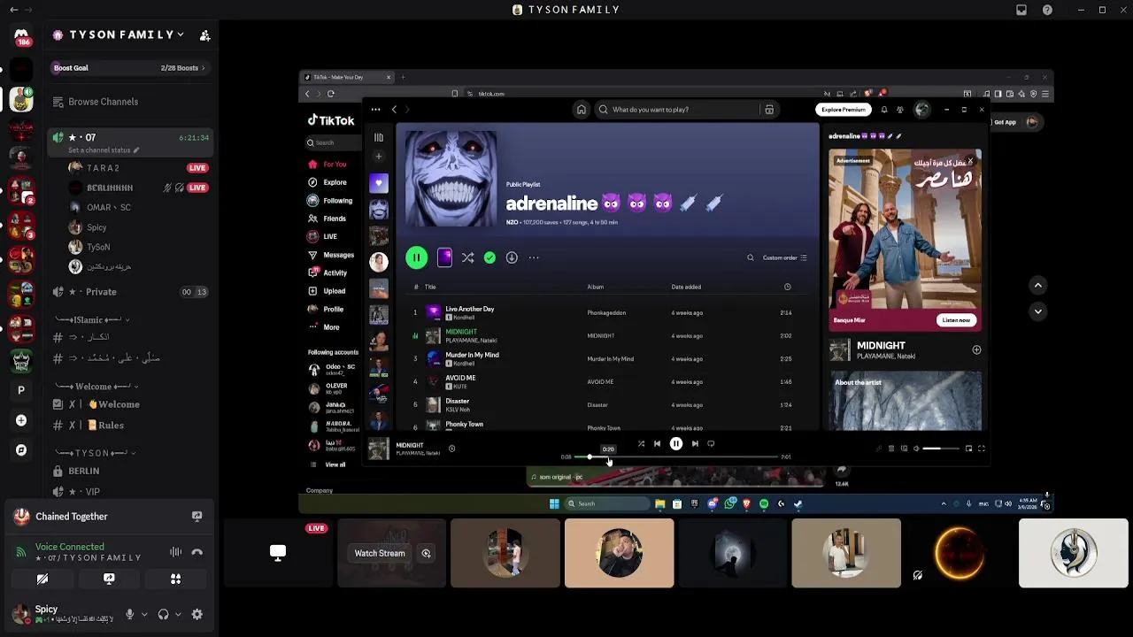Play Live Another Day track
This screenshot has height=637, width=1133.
607,312
